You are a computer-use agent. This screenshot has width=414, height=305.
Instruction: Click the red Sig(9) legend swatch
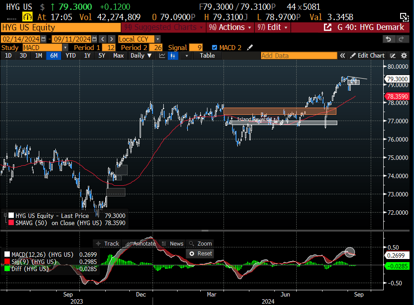pyautogui.click(x=7, y=262)
